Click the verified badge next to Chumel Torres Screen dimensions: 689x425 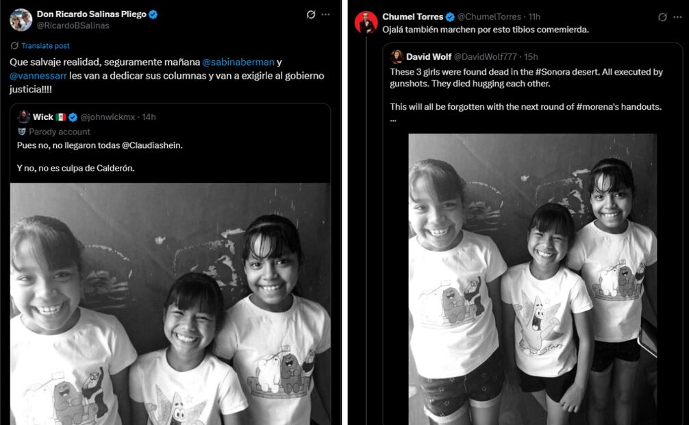pyautogui.click(x=450, y=16)
